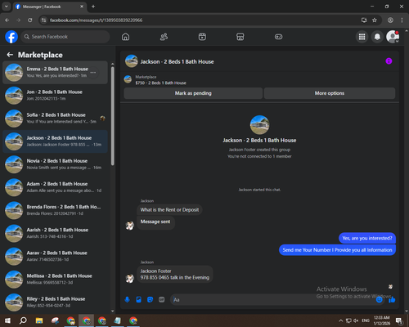The image size is (409, 327).
Task: Open the purple conversation information icon
Action: 389,61
